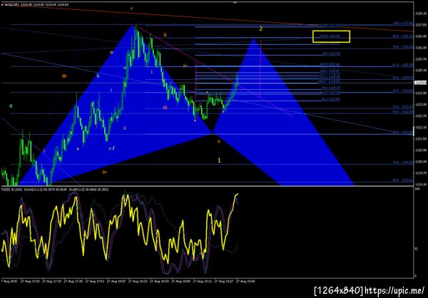Click the 27 Aug 18:23 time label

coord(138,281)
